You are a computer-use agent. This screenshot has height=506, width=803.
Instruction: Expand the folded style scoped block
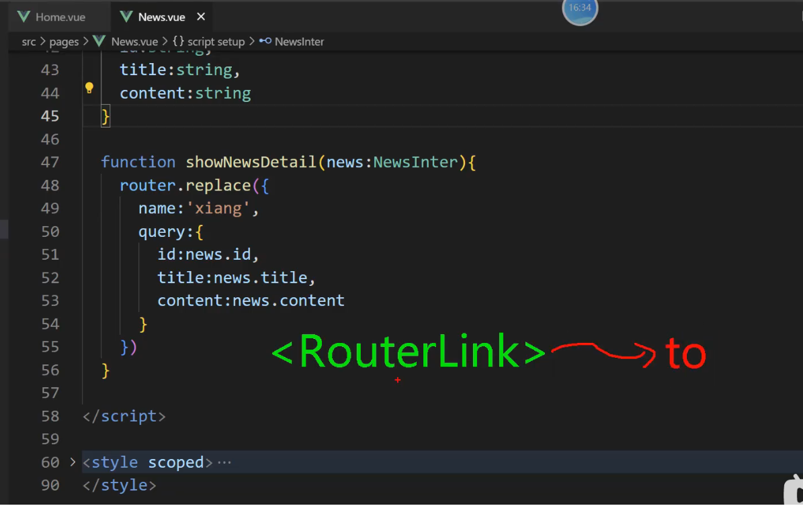73,462
